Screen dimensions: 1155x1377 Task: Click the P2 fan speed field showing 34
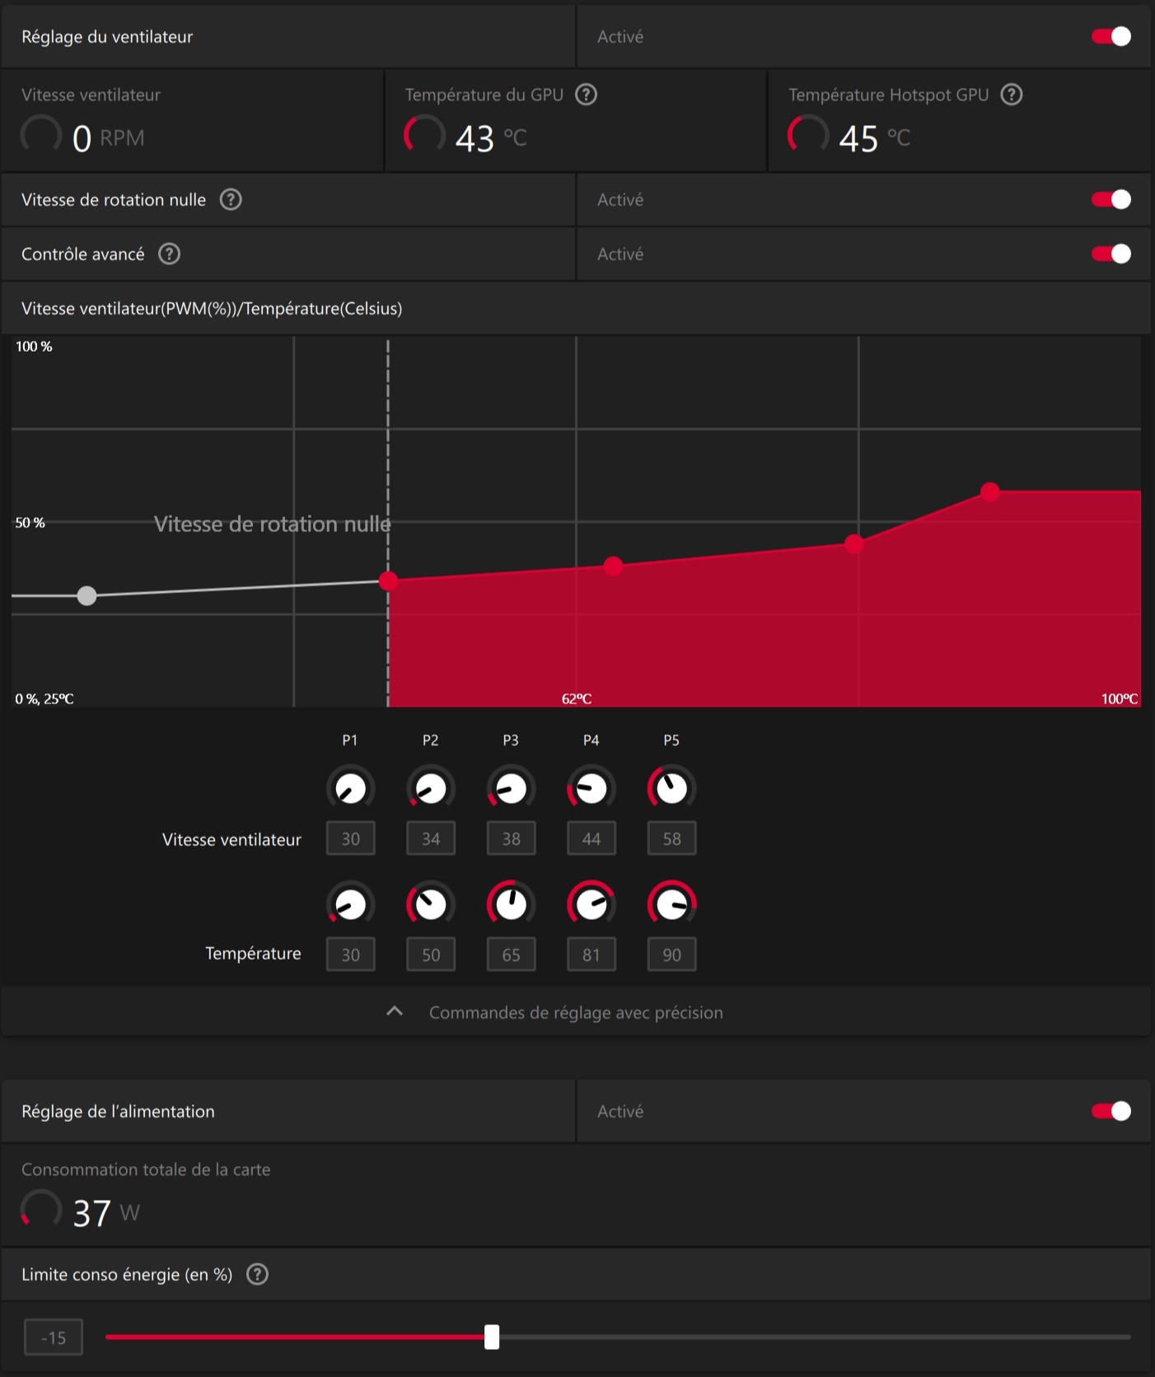(431, 838)
